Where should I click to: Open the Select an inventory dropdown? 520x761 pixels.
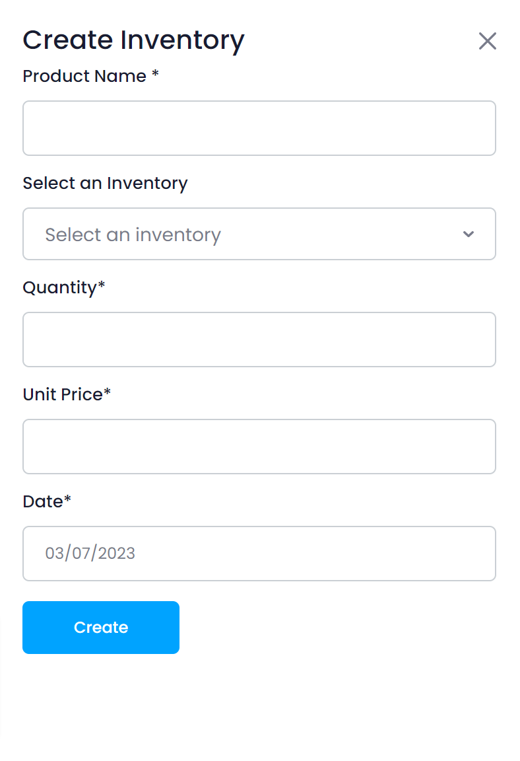pyautogui.click(x=259, y=235)
